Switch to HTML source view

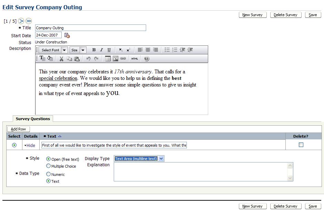pyautogui.click(x=134, y=59)
